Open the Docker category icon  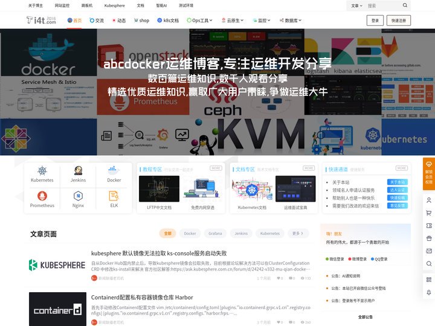point(114,174)
